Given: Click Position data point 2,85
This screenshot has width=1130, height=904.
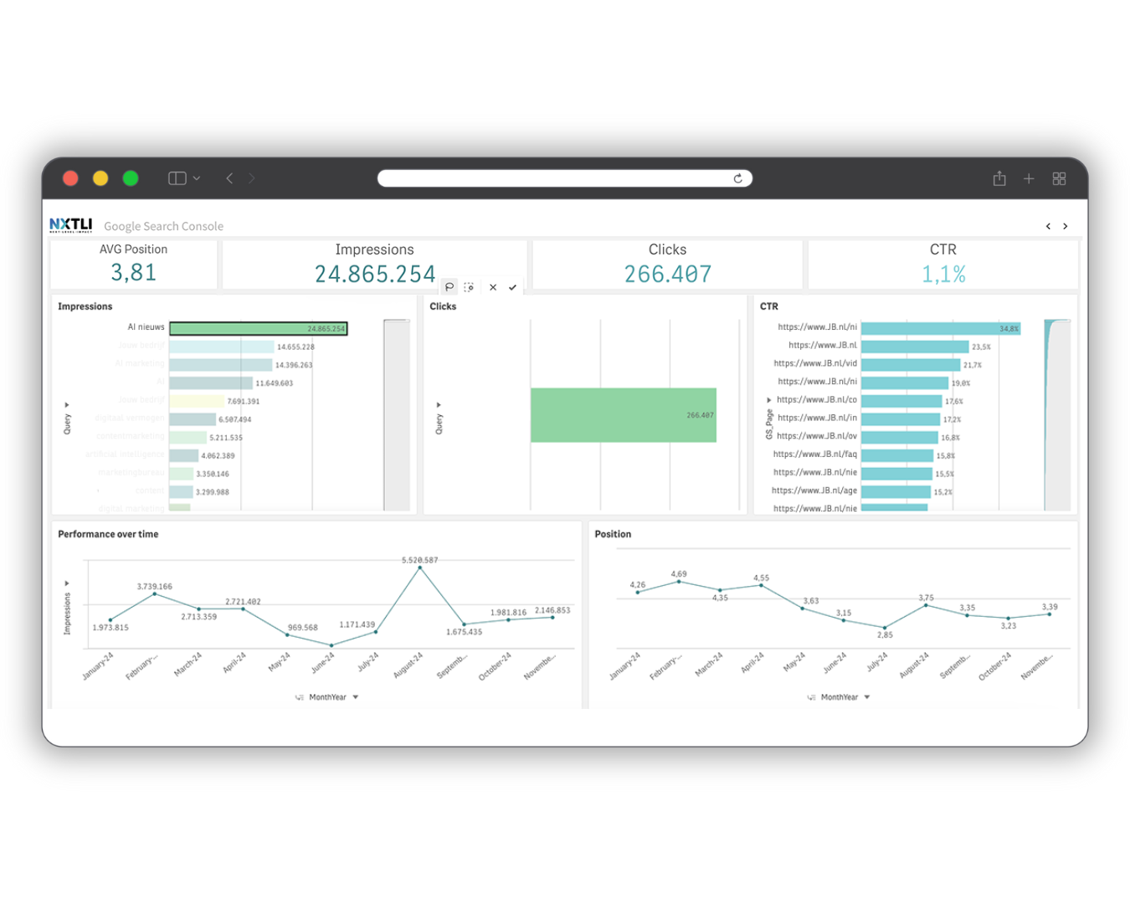Looking at the screenshot, I should (x=885, y=627).
